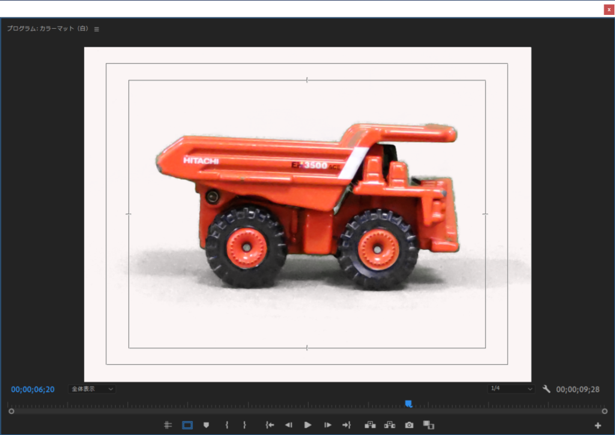Screen dimensions: 615x435
Task: Click the blue playhead on the time ruler
Action: pos(408,404)
